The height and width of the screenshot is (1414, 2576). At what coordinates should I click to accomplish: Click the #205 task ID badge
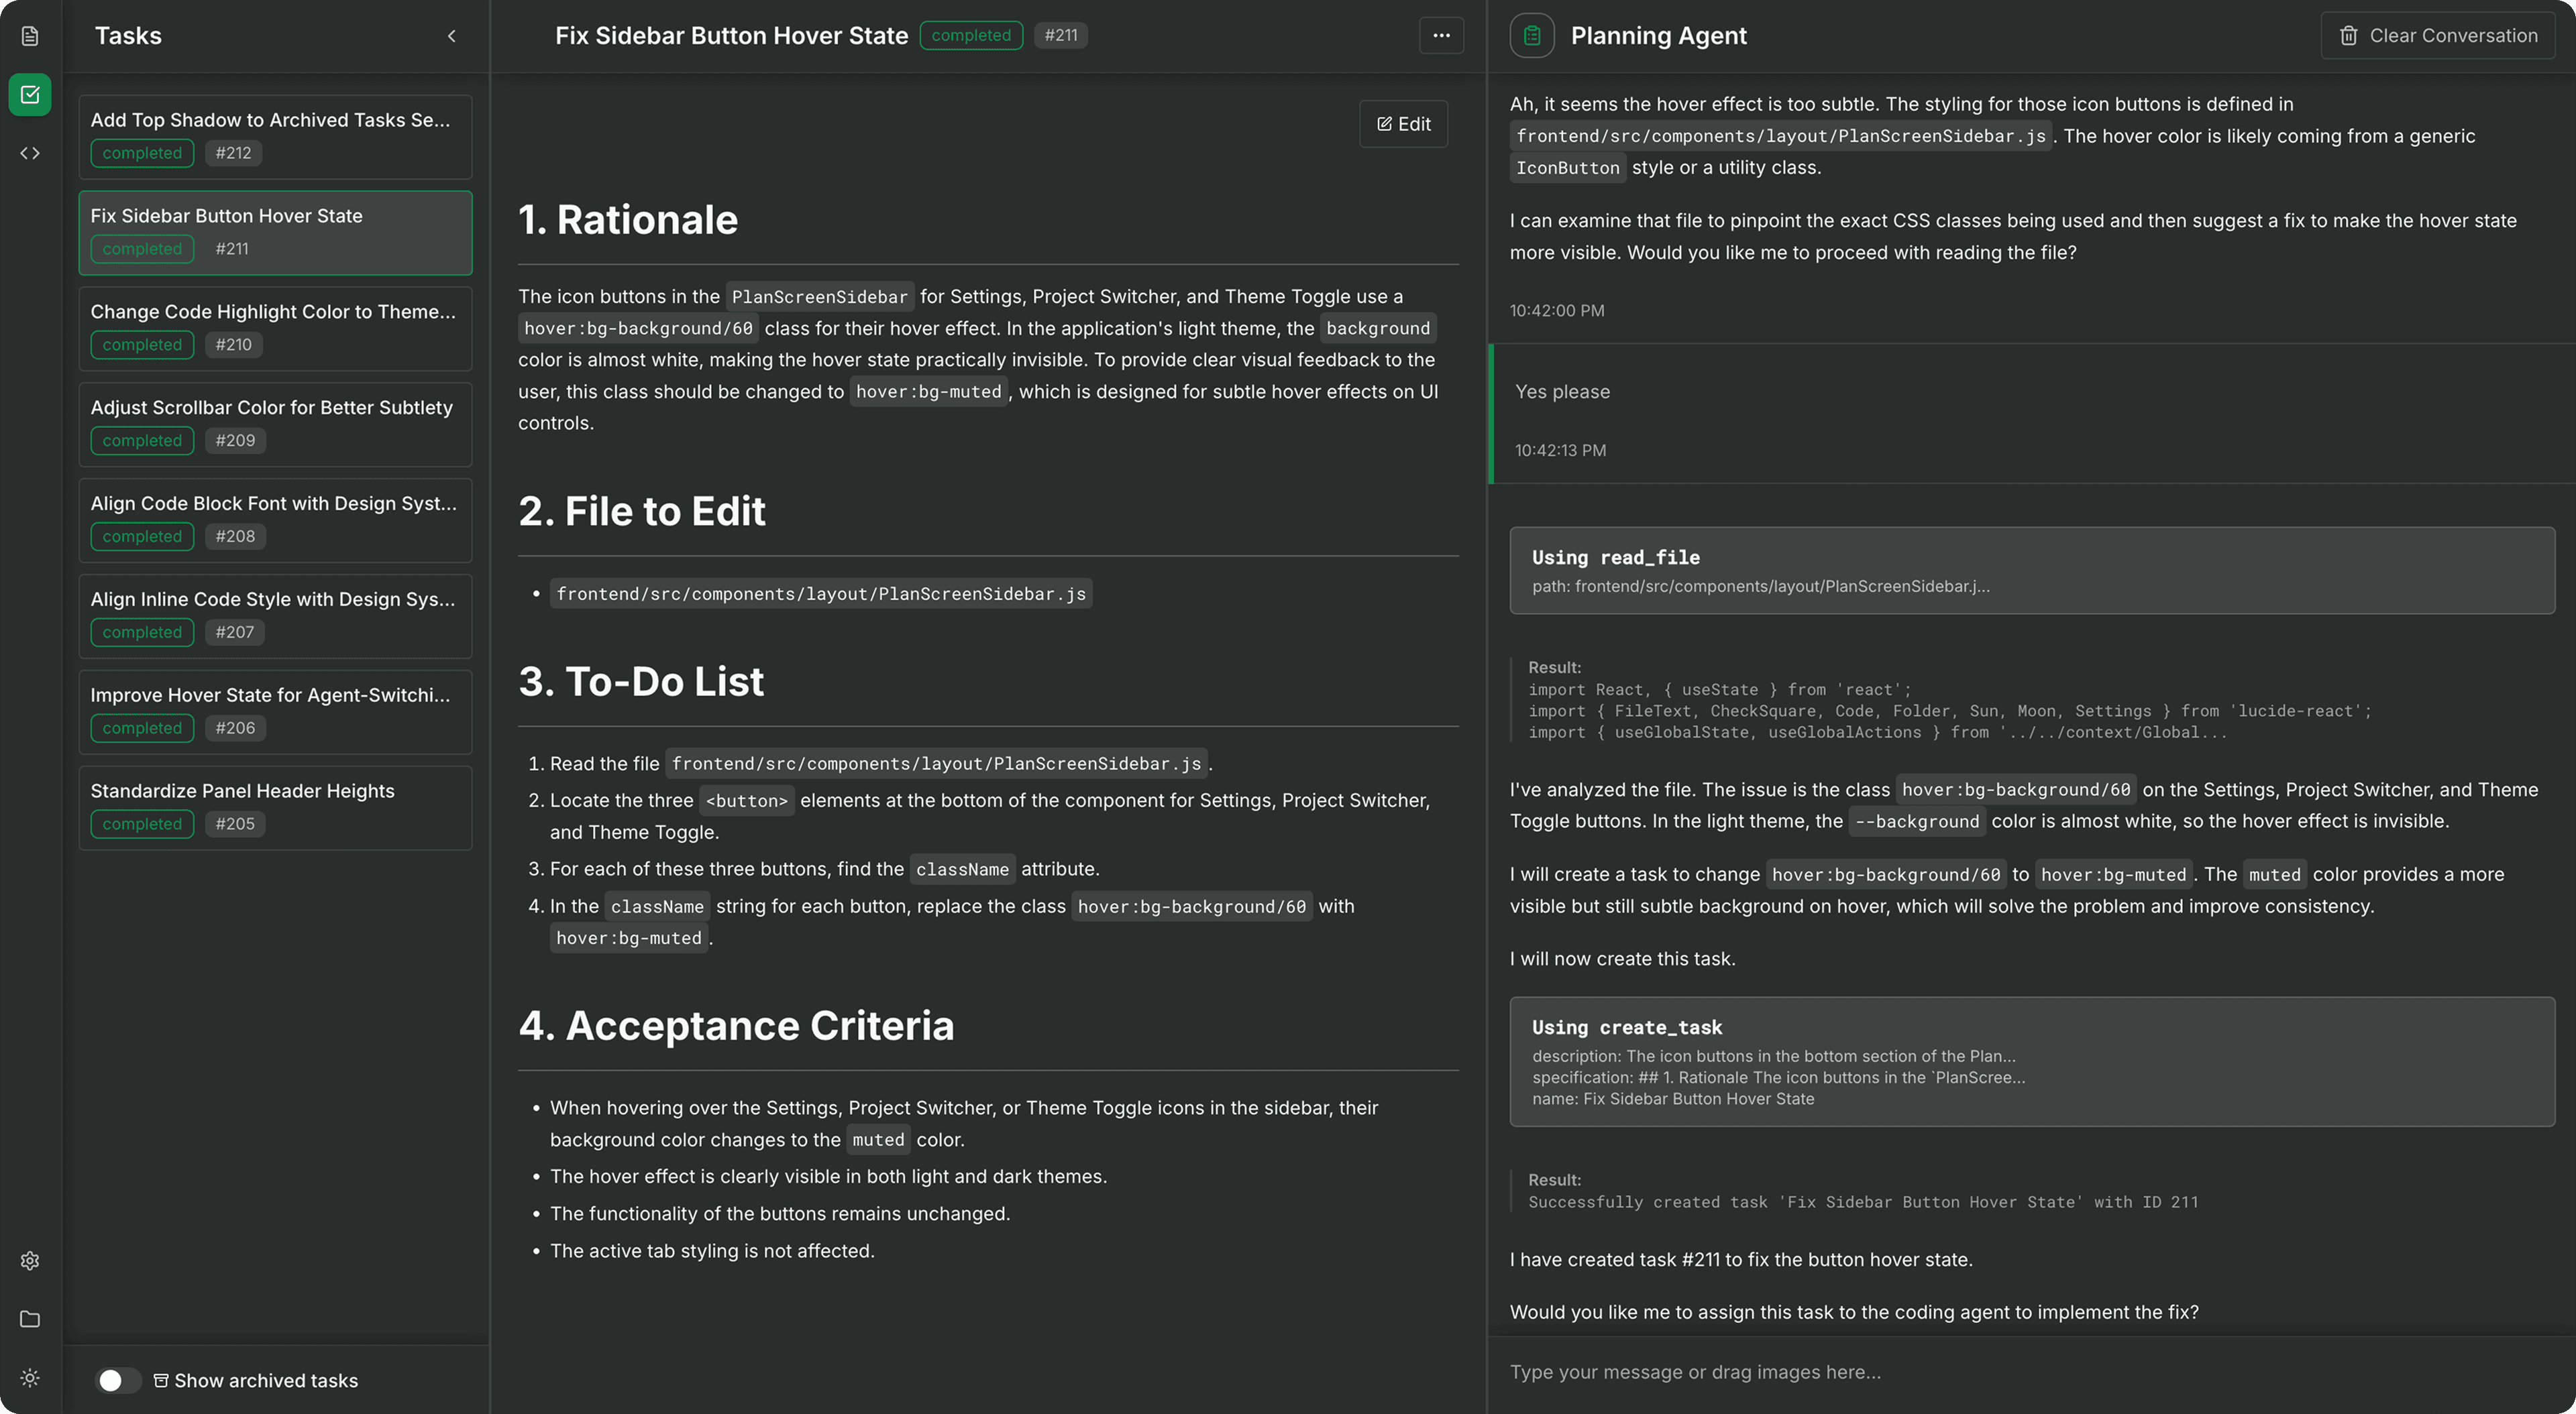[x=235, y=825]
